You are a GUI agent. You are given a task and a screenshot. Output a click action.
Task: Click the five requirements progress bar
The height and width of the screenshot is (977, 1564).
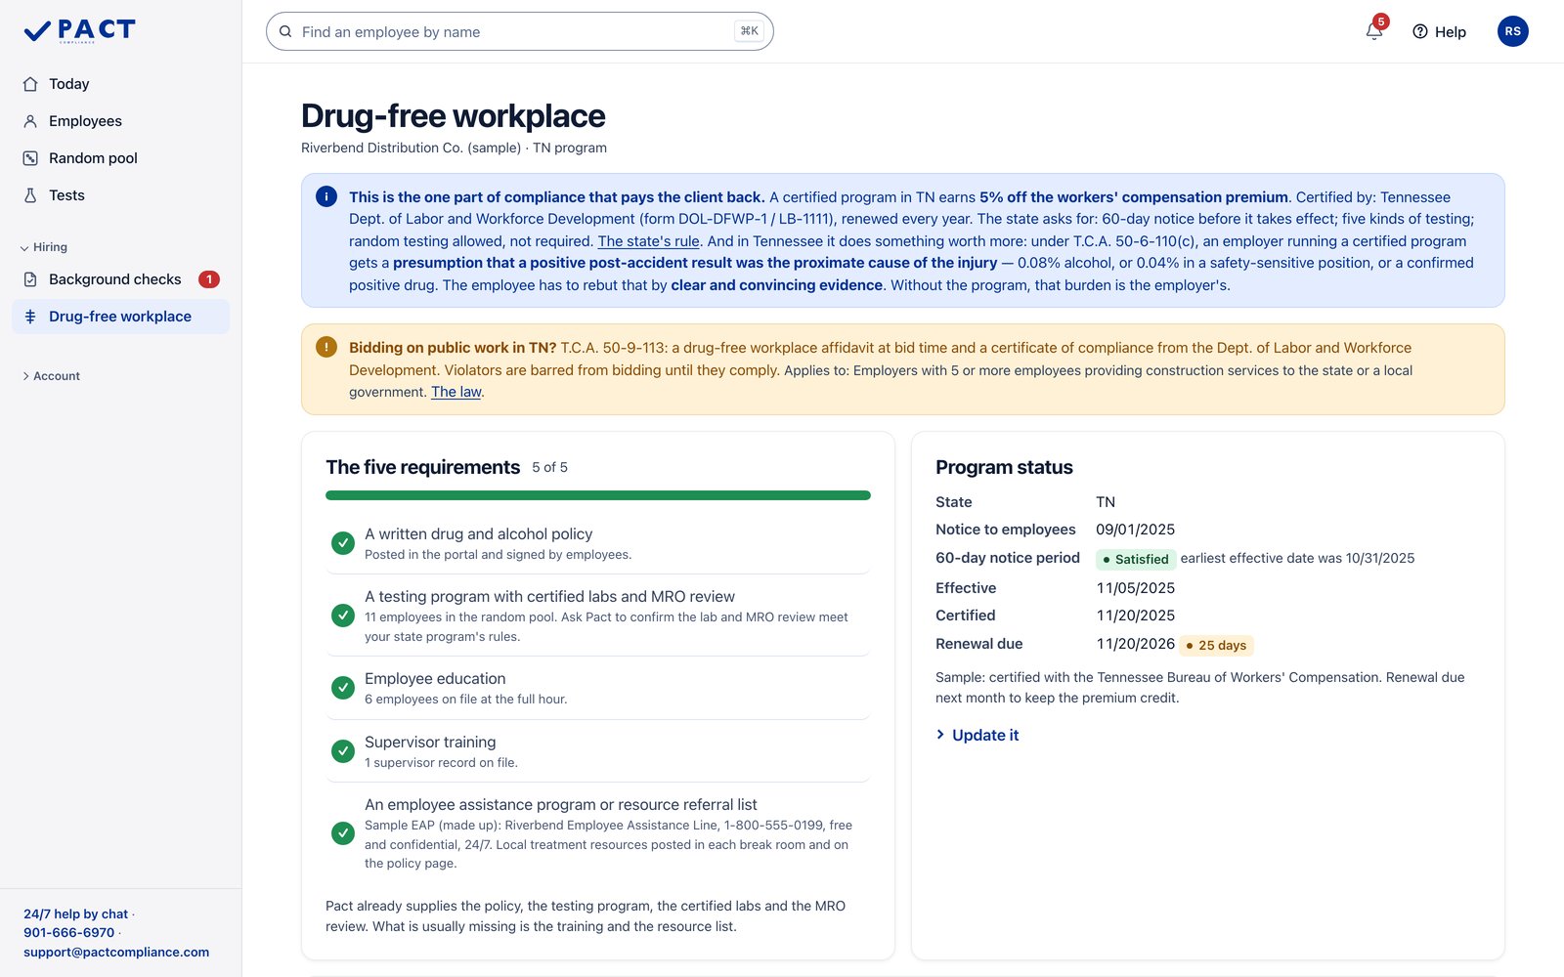[x=598, y=495]
